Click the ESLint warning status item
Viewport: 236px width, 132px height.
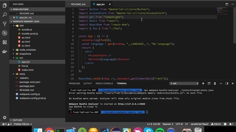click(216, 124)
